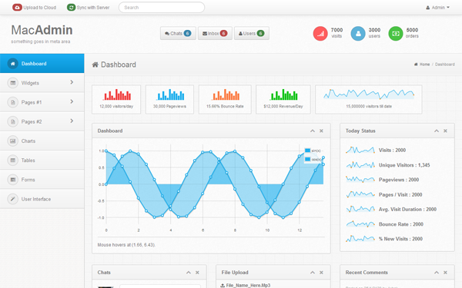
Task: Focus the Search input field
Action: coord(162,8)
